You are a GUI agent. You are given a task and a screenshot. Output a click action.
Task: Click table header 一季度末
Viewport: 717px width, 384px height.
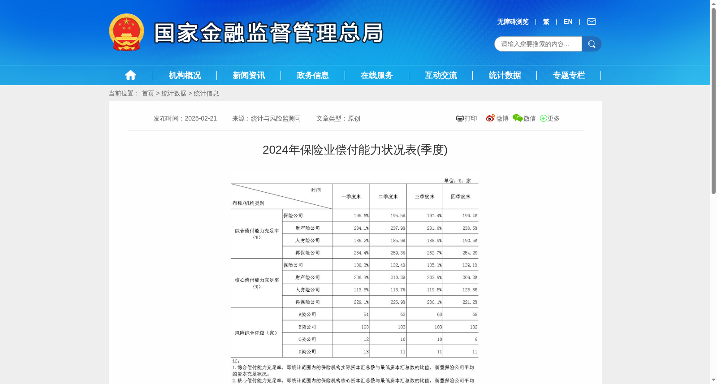tap(351, 197)
